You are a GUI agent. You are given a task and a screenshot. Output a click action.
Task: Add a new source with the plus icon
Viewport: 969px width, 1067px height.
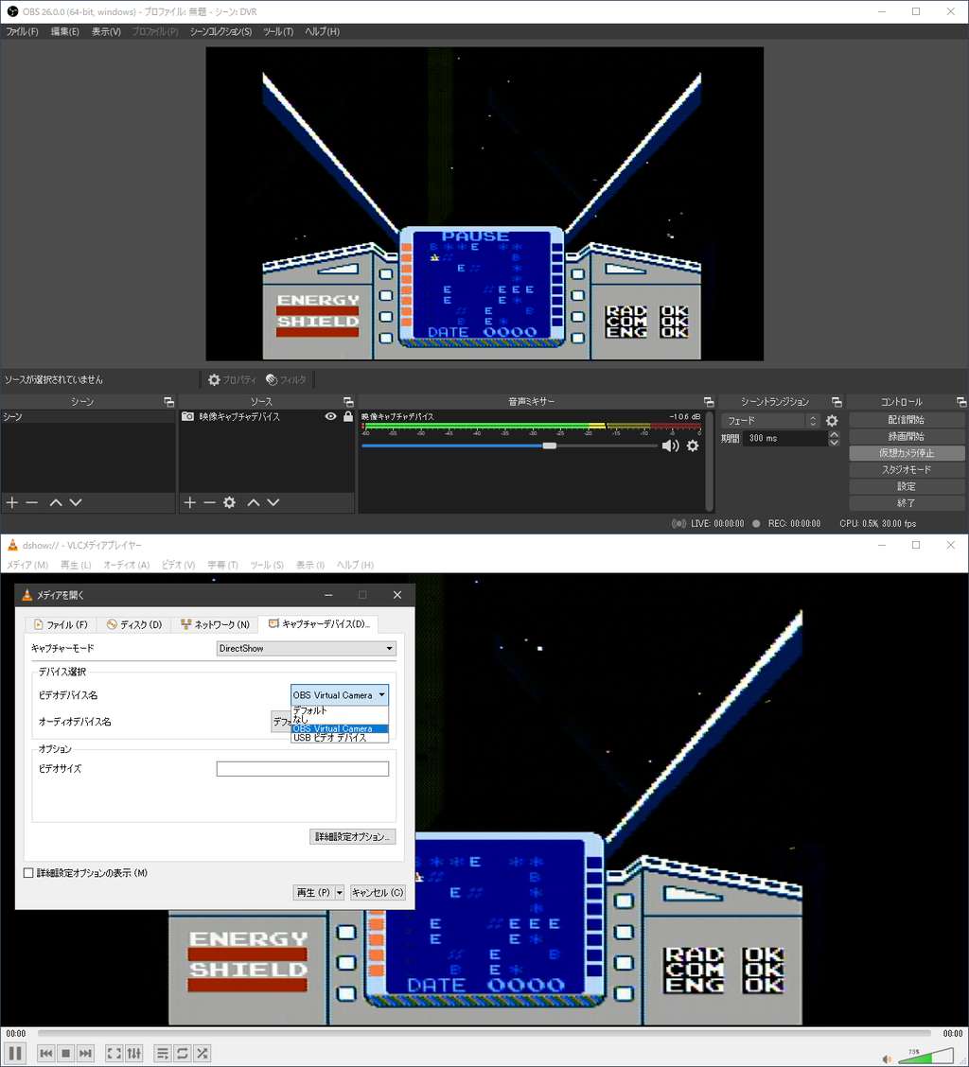point(190,502)
